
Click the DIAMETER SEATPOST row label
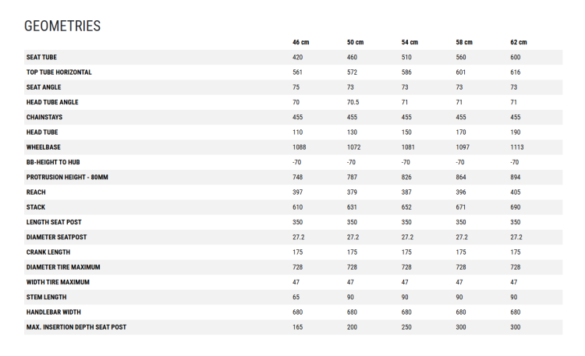(56, 237)
